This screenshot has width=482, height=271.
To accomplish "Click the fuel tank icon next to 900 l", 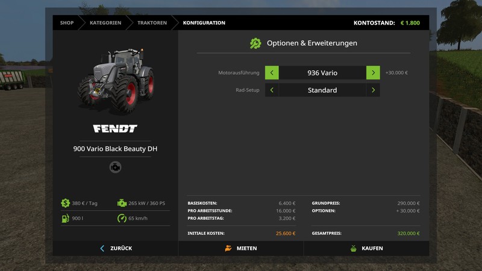I will 64,218.
